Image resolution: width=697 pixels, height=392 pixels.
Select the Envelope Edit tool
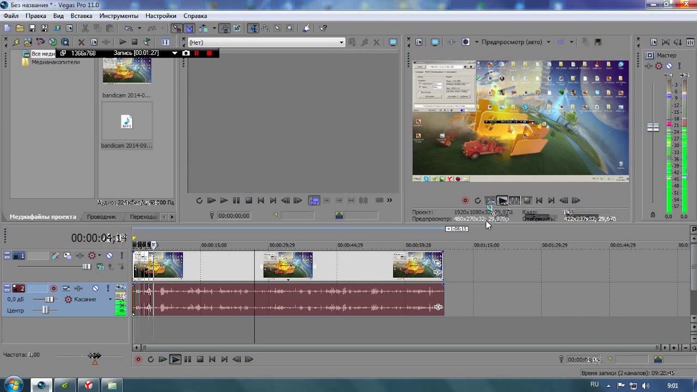pos(265,28)
